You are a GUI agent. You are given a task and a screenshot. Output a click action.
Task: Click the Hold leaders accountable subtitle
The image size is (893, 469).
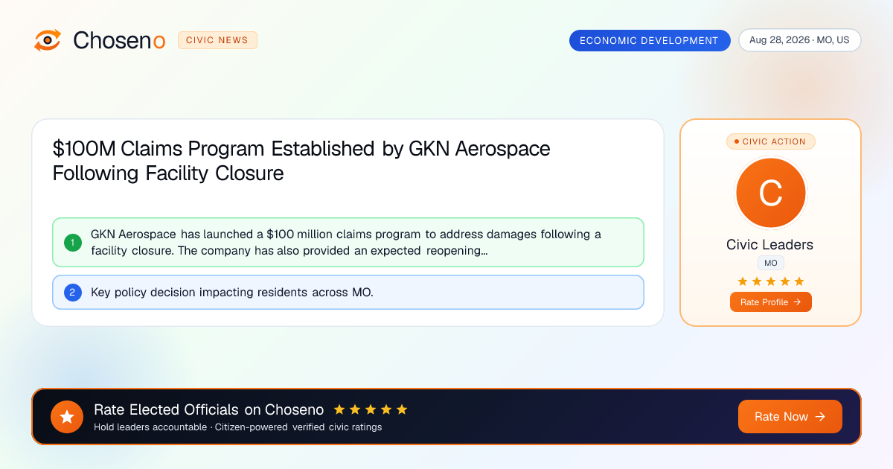pos(238,427)
